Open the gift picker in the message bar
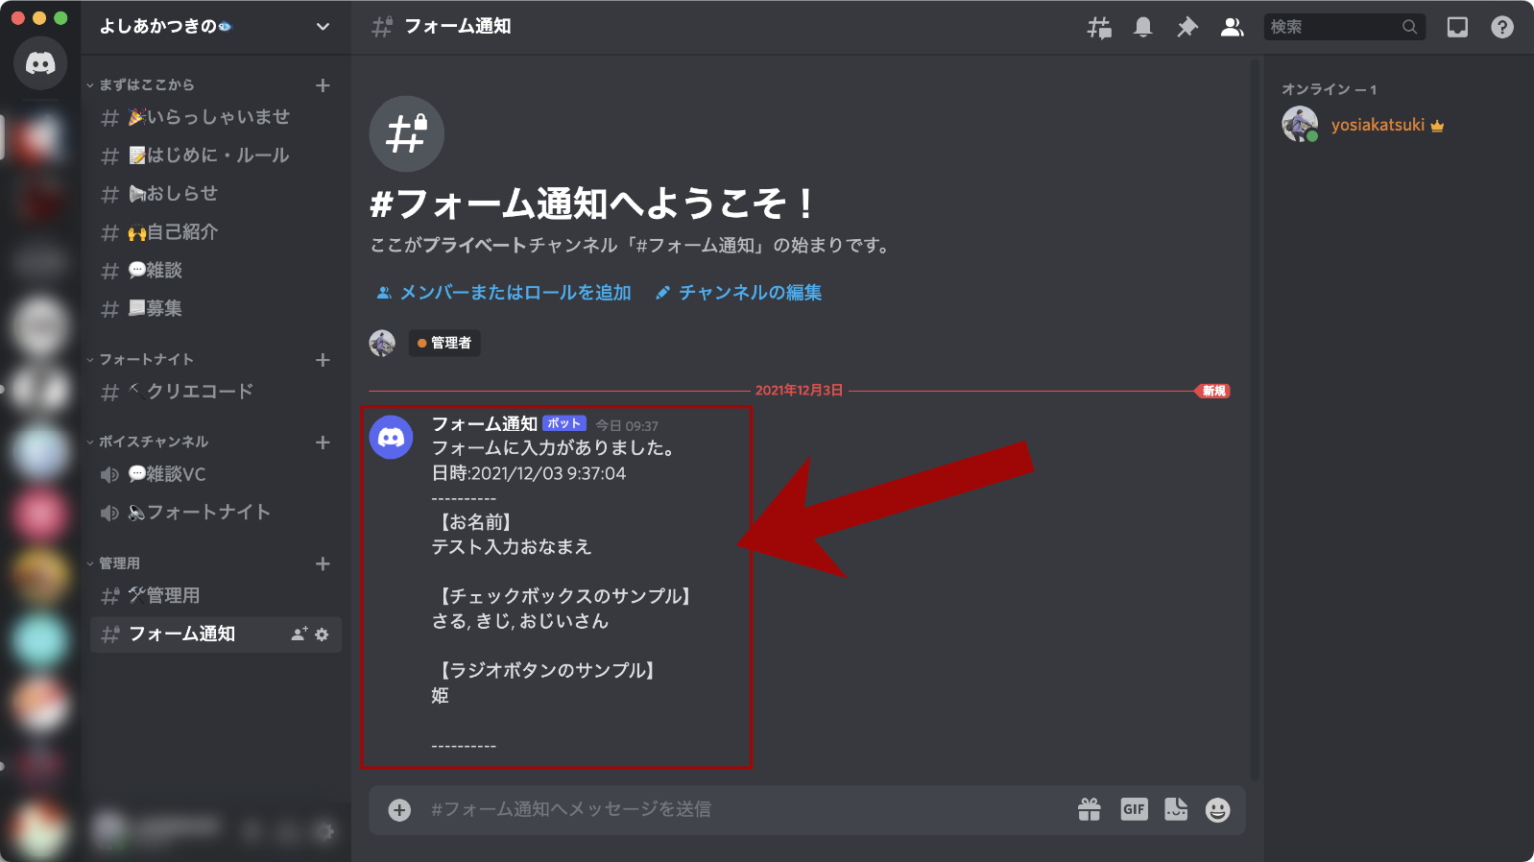 [x=1089, y=809]
